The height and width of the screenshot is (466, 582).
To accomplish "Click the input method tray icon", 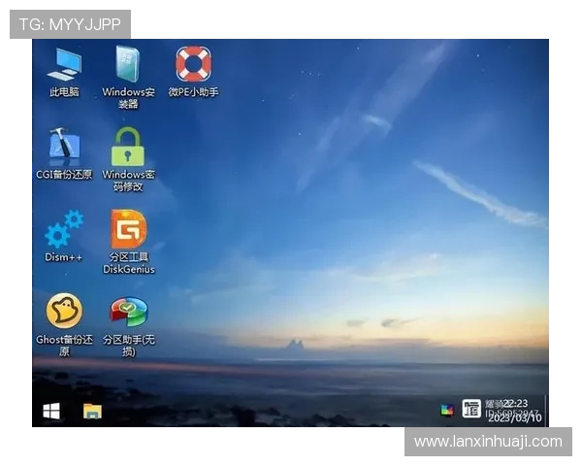I will click(x=471, y=409).
